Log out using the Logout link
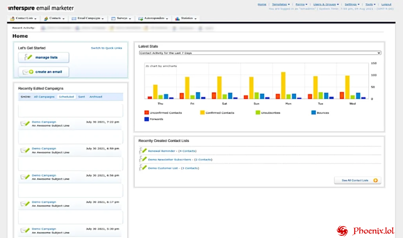Image resolution: width=403 pixels, height=238 pixels. (x=386, y=4)
